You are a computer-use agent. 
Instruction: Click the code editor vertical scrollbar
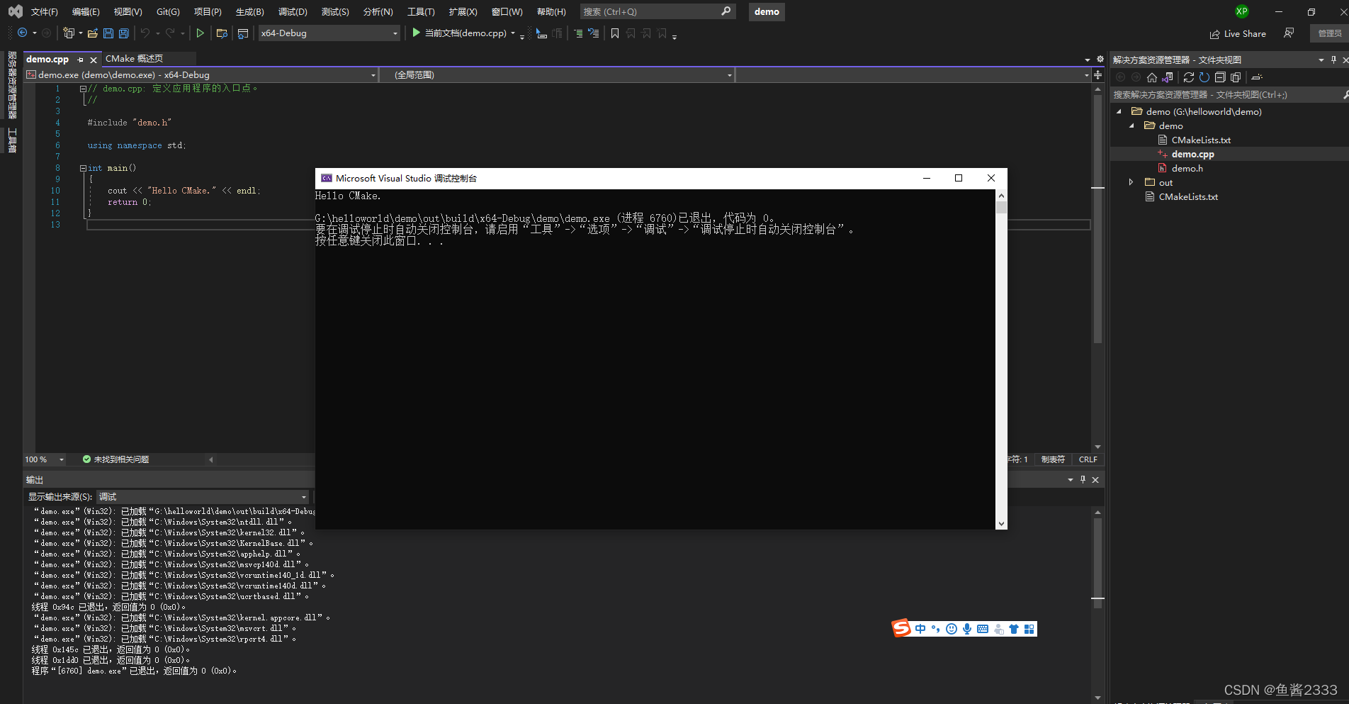(x=1097, y=267)
